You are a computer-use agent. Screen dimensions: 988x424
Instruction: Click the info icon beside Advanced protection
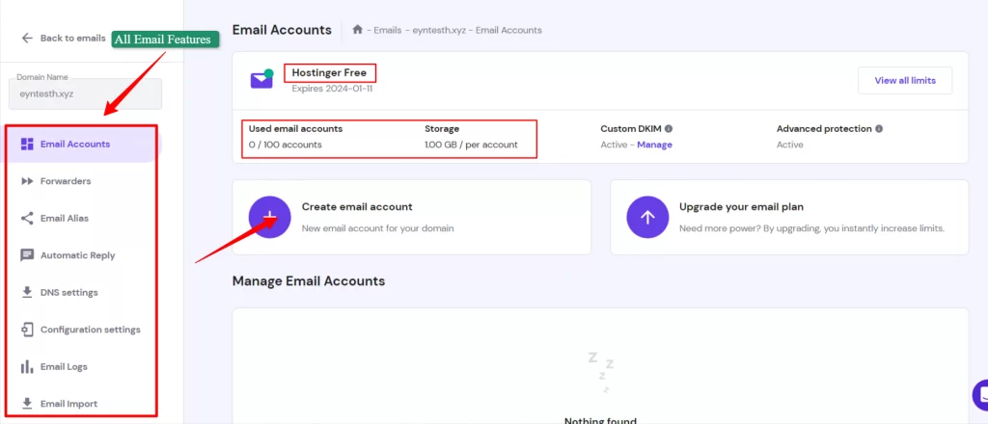click(879, 128)
